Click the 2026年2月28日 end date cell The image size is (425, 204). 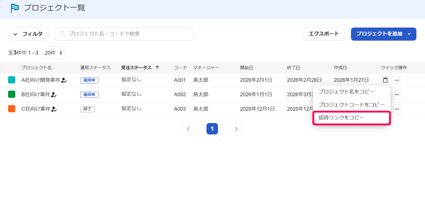tap(304, 80)
